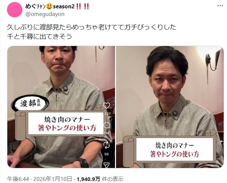Open the pink profile avatar

click(15, 10)
